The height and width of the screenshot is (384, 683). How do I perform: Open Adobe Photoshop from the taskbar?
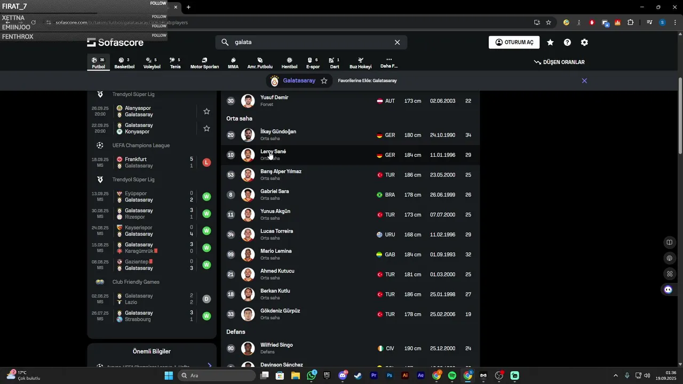[x=390, y=375]
